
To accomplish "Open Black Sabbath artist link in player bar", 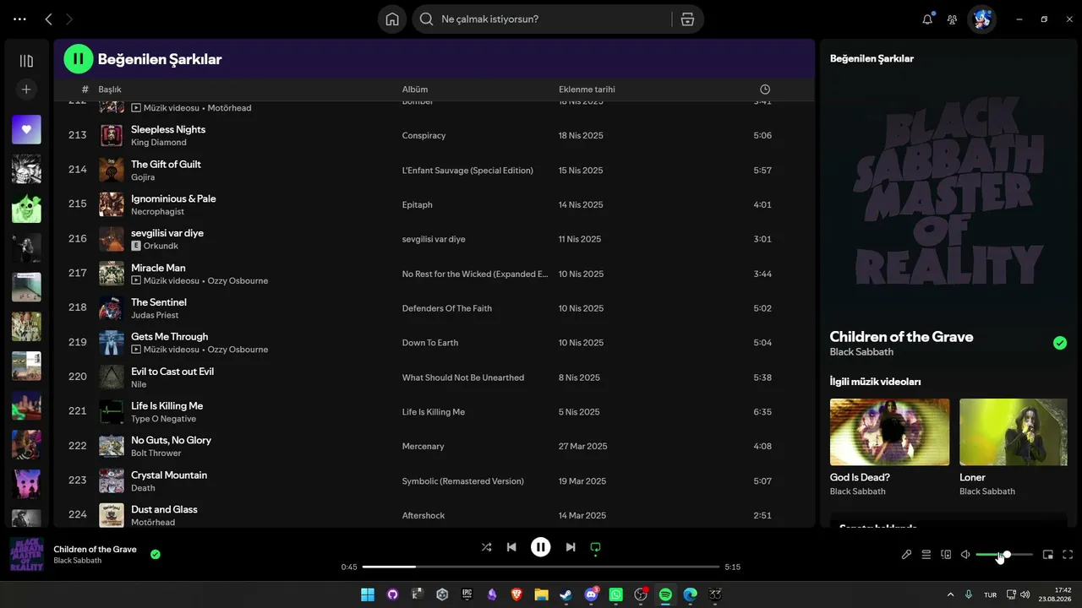I will click(78, 561).
